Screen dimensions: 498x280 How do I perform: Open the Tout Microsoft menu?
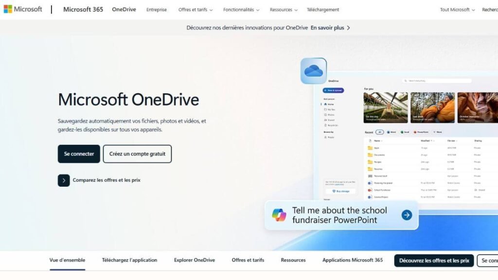[457, 10]
